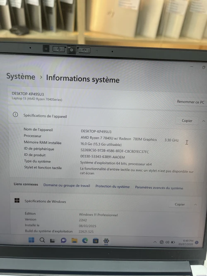Click battery icon in system tray
The height and width of the screenshot is (276, 207).
pos(173,242)
